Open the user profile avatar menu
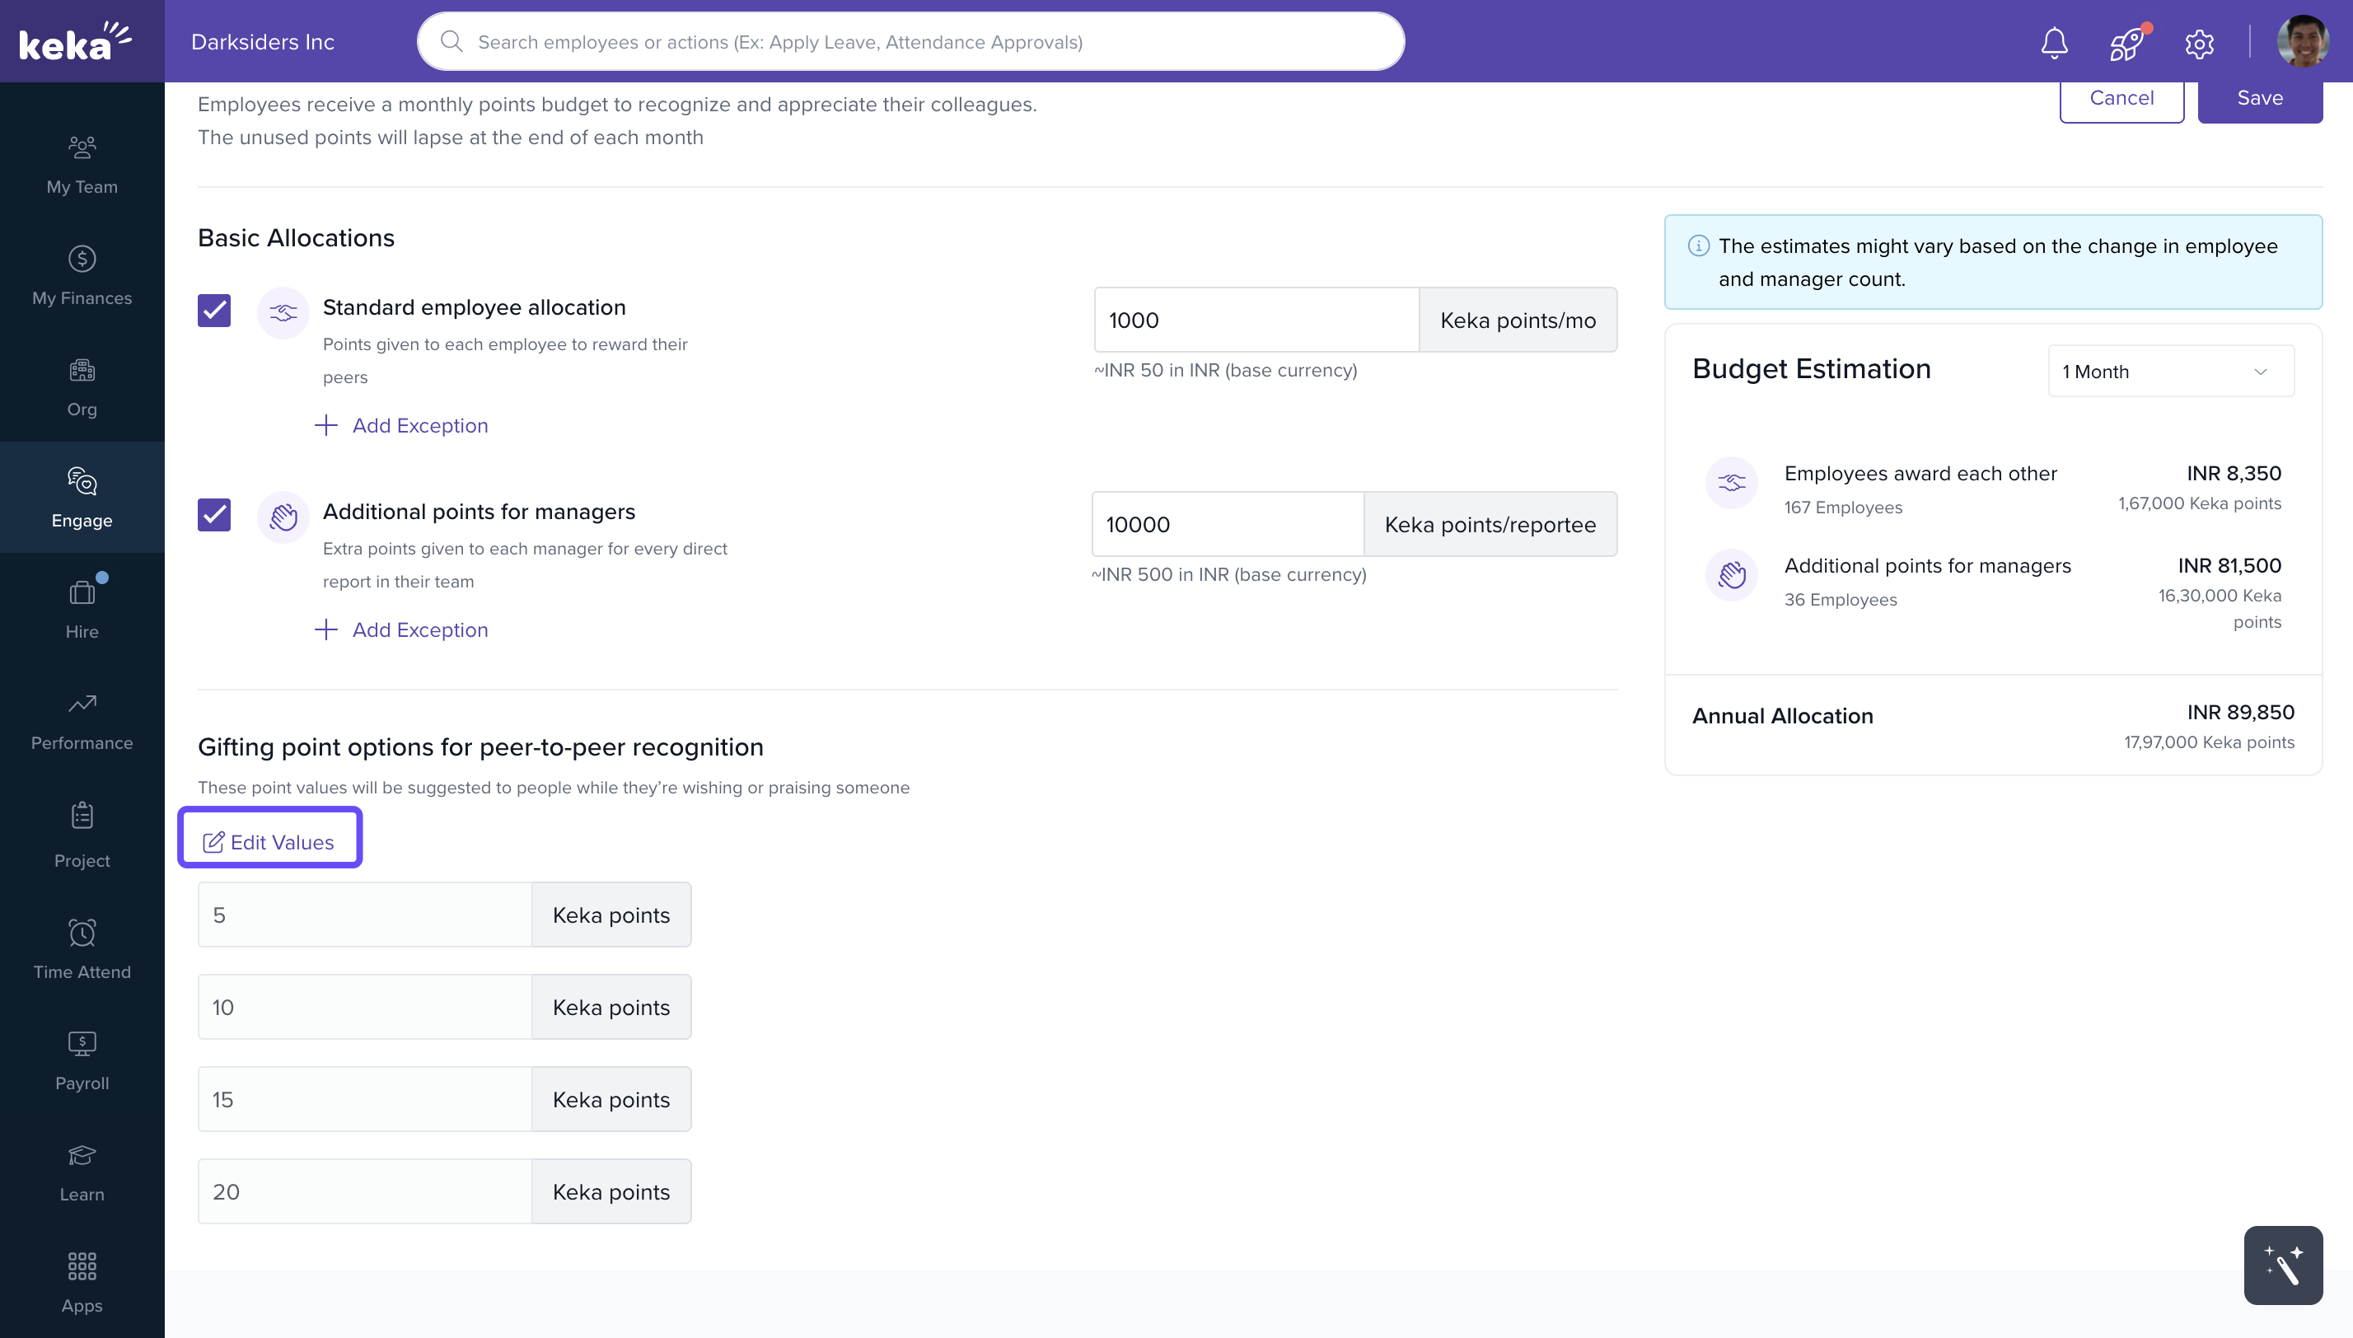The width and height of the screenshot is (2353, 1338). pyautogui.click(x=2303, y=42)
